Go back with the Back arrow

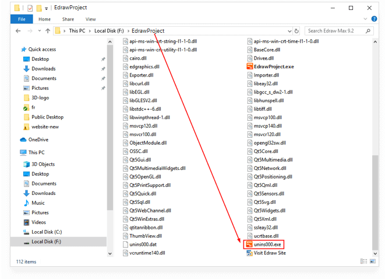18,31
